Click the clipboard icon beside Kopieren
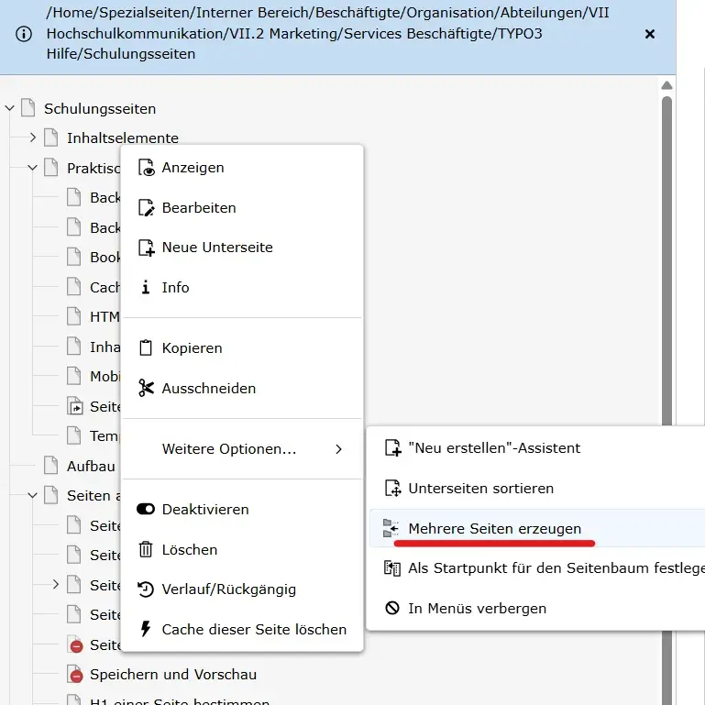The height and width of the screenshot is (705, 705). coord(146,348)
